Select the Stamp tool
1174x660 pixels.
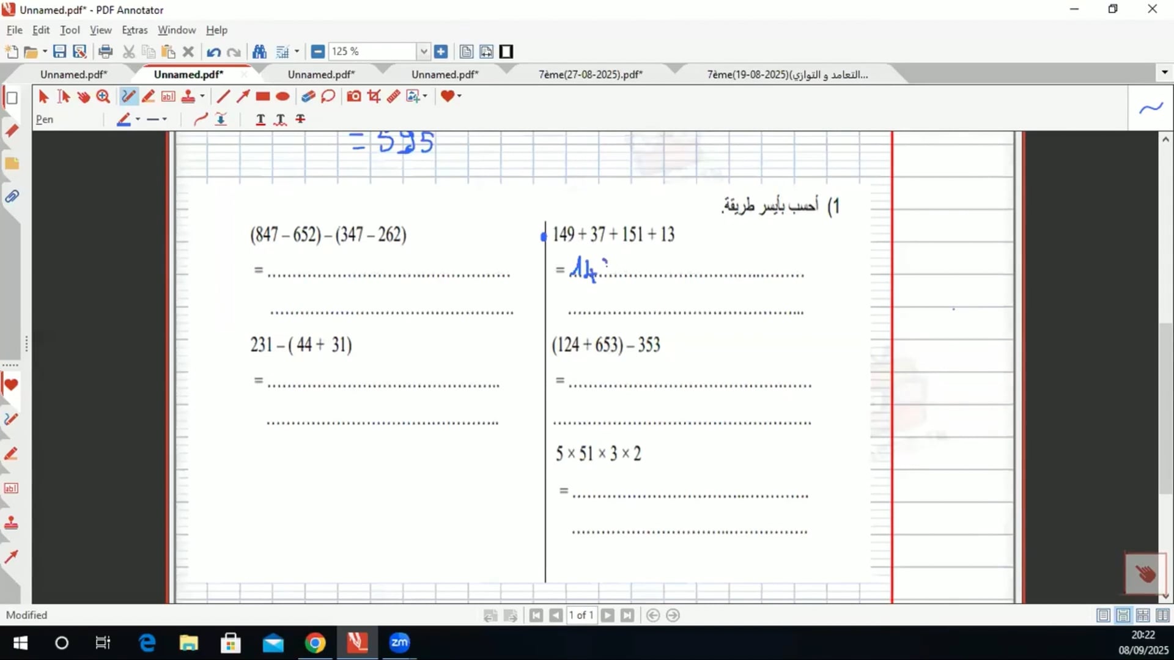click(188, 97)
